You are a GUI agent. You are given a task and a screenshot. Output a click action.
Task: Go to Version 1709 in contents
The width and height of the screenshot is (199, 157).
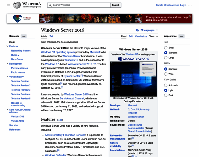tap(18, 116)
